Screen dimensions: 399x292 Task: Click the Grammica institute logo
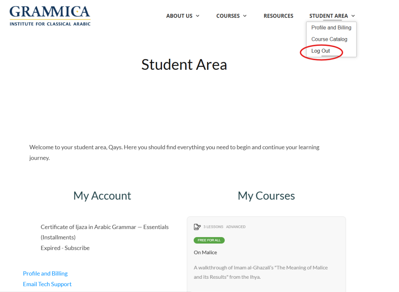pyautogui.click(x=50, y=16)
